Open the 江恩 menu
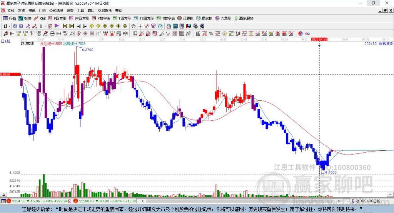Screen dimensions: 394x213 coord(42,10)
